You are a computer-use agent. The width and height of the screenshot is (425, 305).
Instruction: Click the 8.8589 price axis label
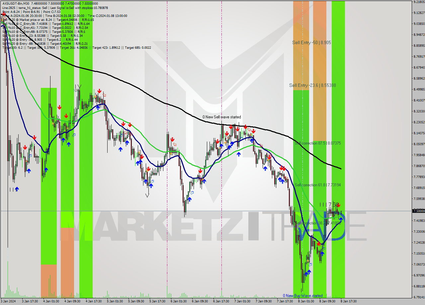(x=419, y=45)
